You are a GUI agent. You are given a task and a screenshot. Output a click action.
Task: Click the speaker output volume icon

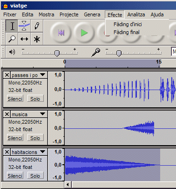[x=12, y=52]
